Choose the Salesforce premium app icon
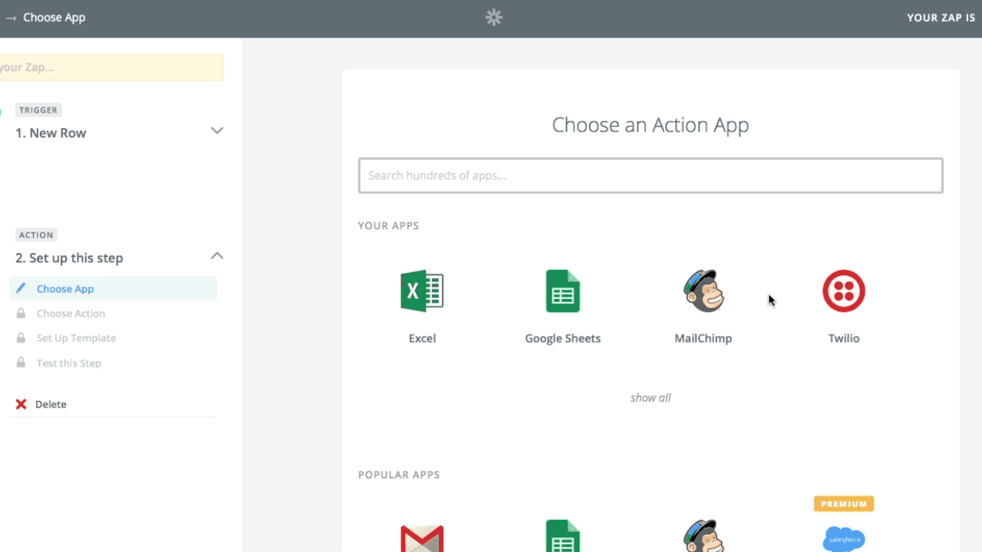 843,537
